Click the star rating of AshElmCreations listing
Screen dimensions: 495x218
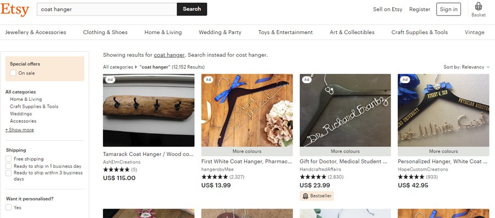click(116, 170)
